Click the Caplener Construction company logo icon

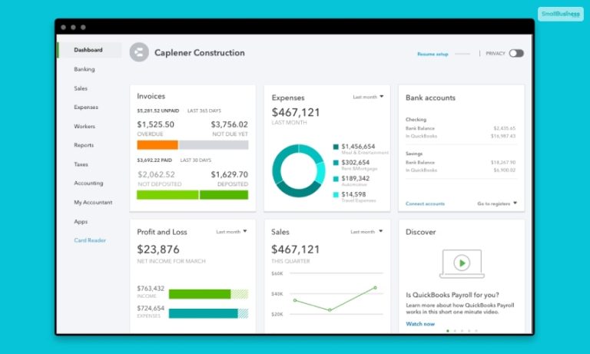pos(139,53)
